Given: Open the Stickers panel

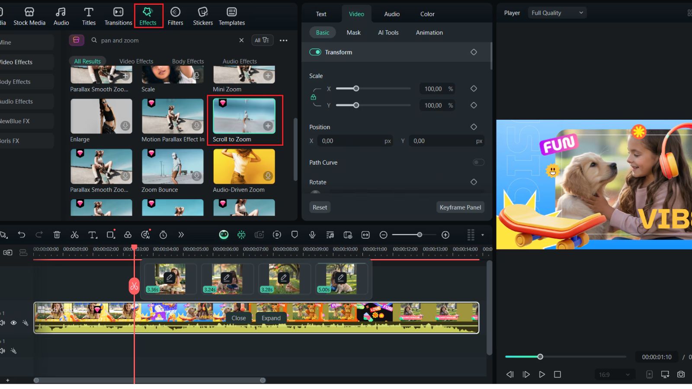Looking at the screenshot, I should click(x=202, y=16).
